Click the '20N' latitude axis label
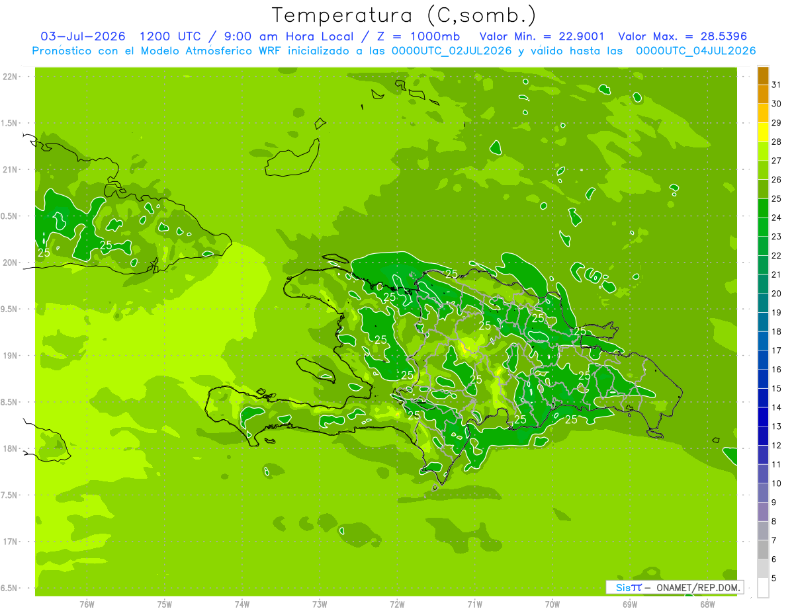794x613 pixels. 11,263
